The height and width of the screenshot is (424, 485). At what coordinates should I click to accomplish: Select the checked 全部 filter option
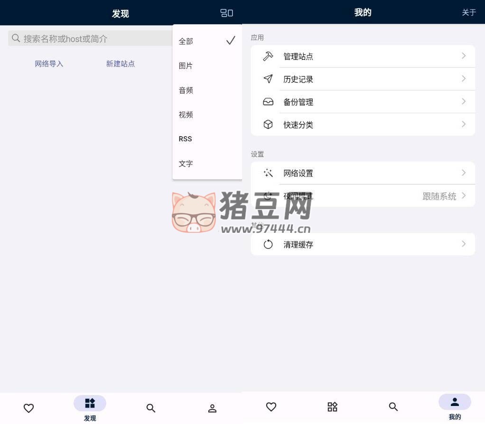[207, 41]
